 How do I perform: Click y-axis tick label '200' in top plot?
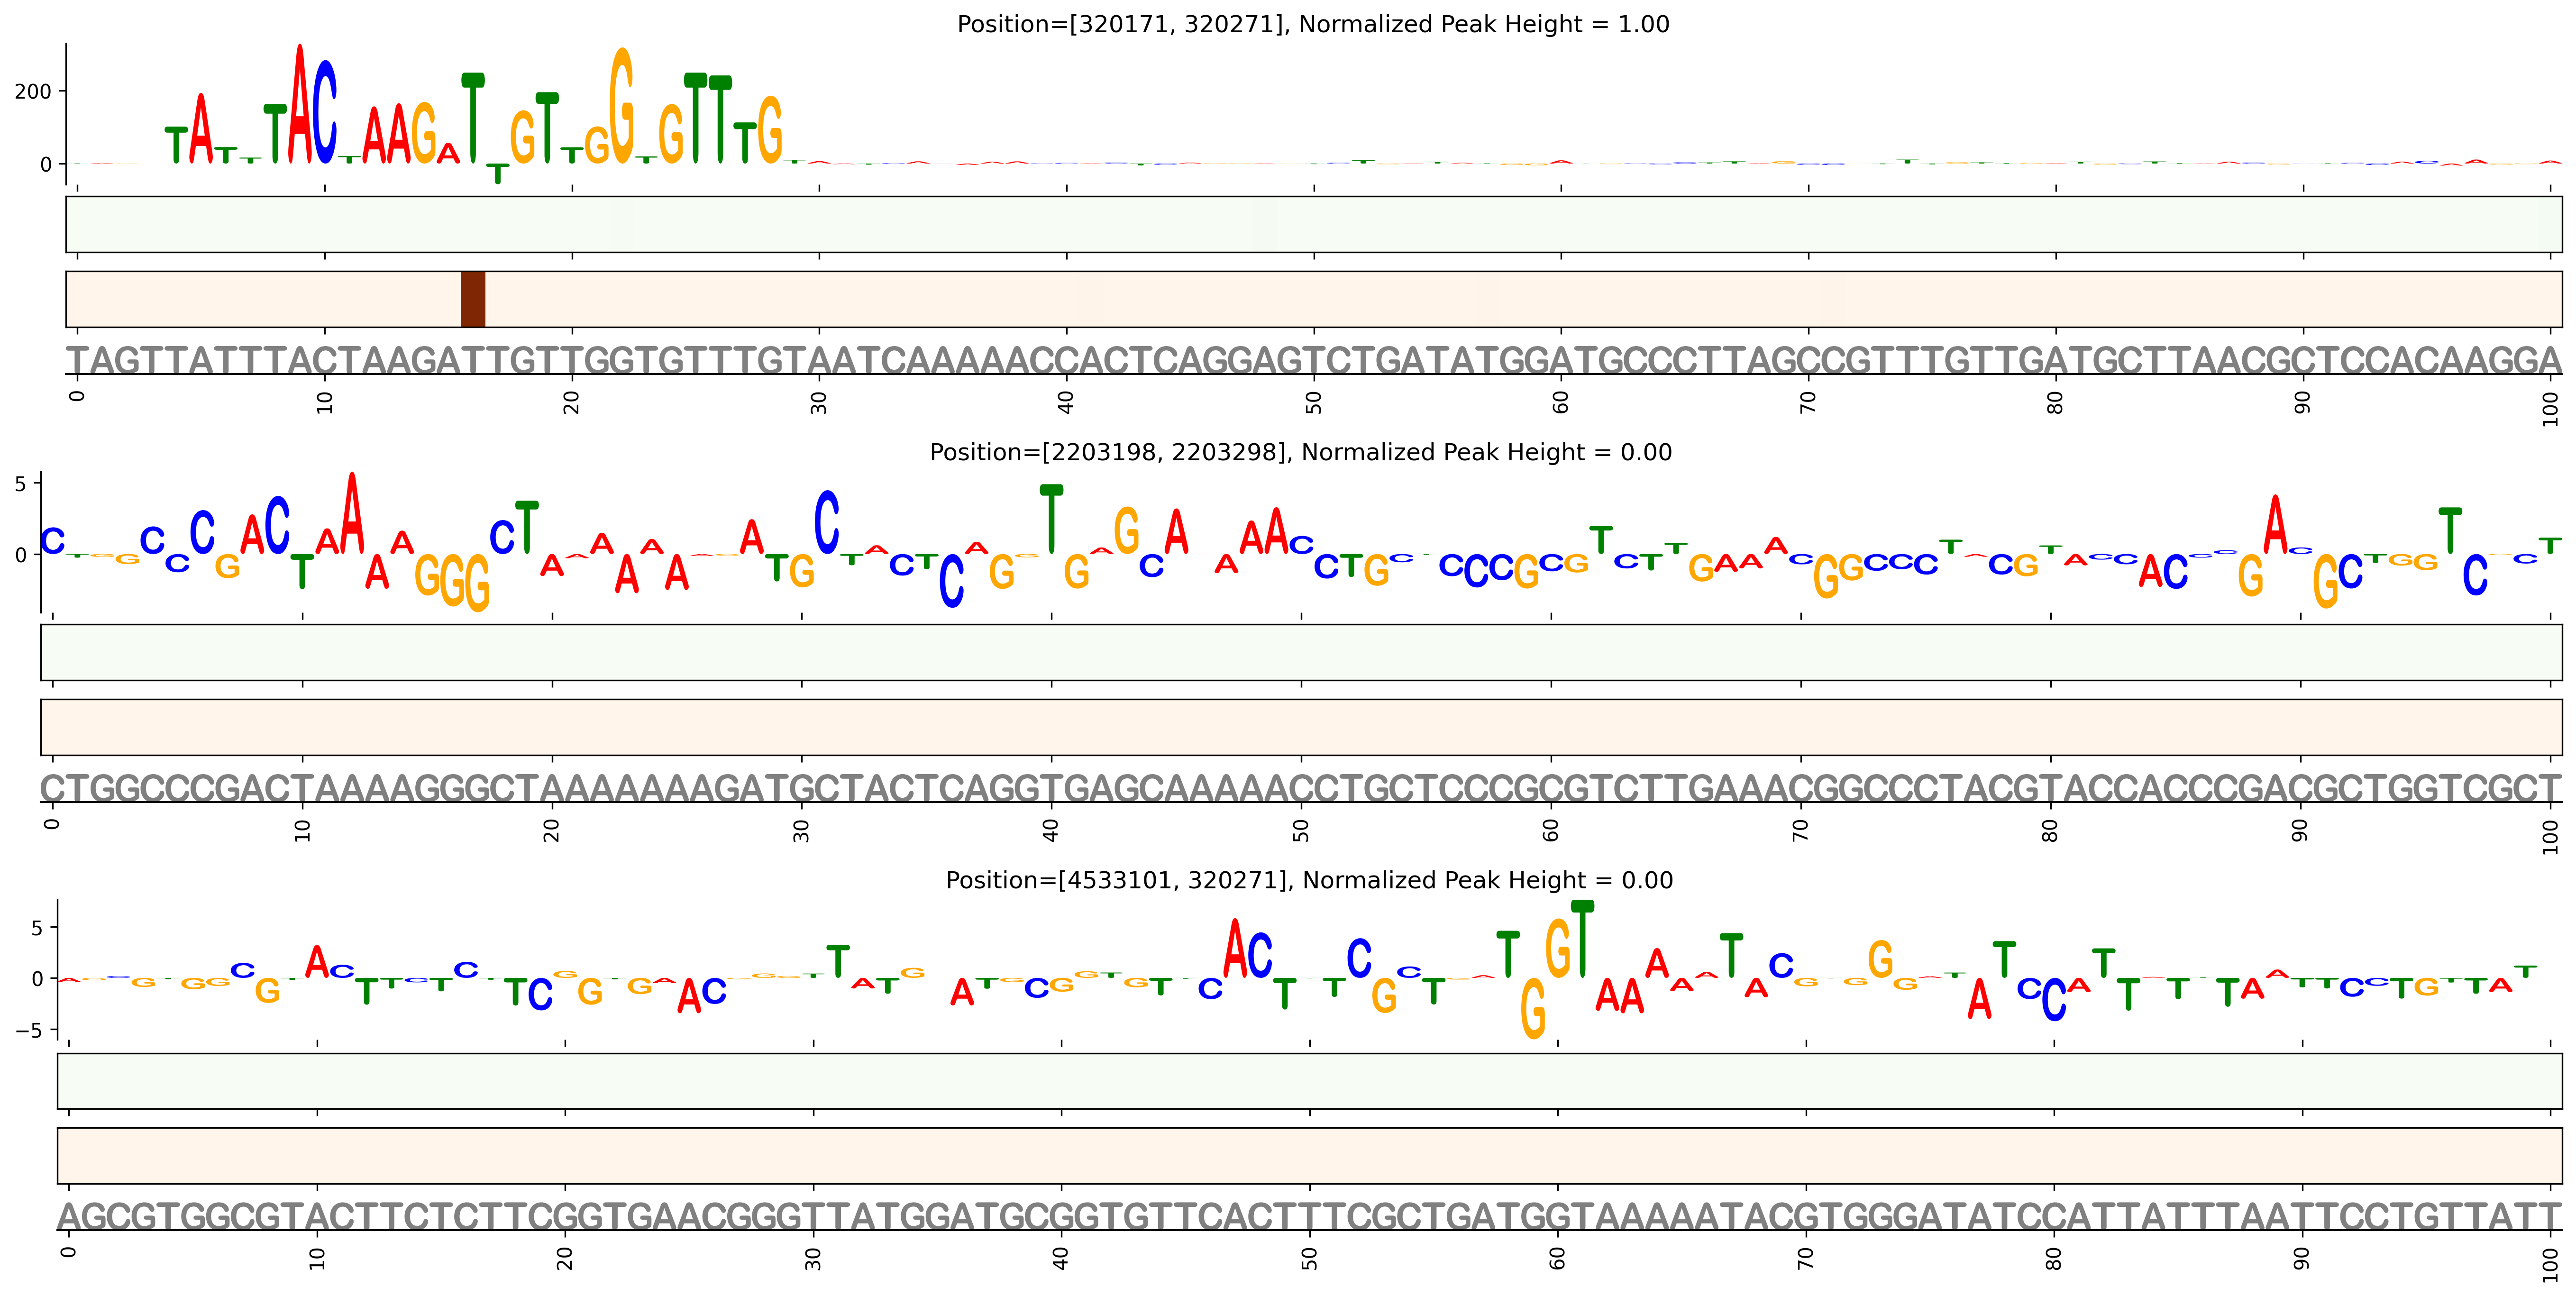click(x=32, y=92)
